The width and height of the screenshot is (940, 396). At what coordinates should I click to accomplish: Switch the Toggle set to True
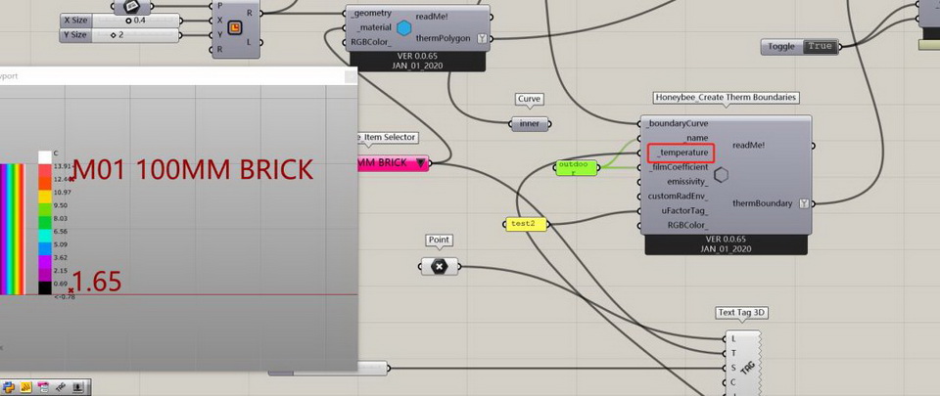(819, 46)
